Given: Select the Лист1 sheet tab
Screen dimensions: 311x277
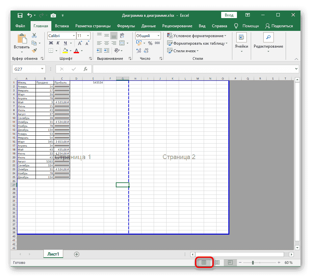Looking at the screenshot, I should pos(53,254).
